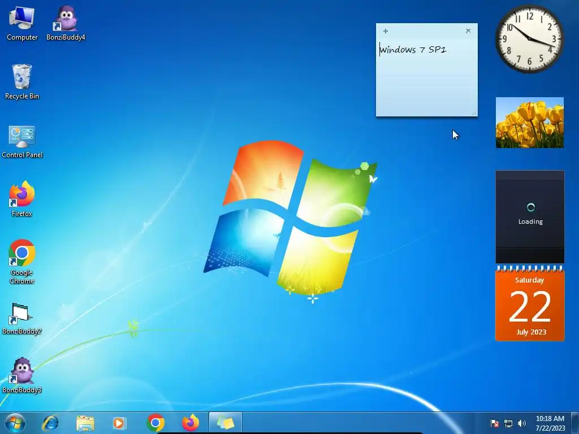Open Control Panel desktop icon
This screenshot has width=579, height=434.
pyautogui.click(x=22, y=142)
